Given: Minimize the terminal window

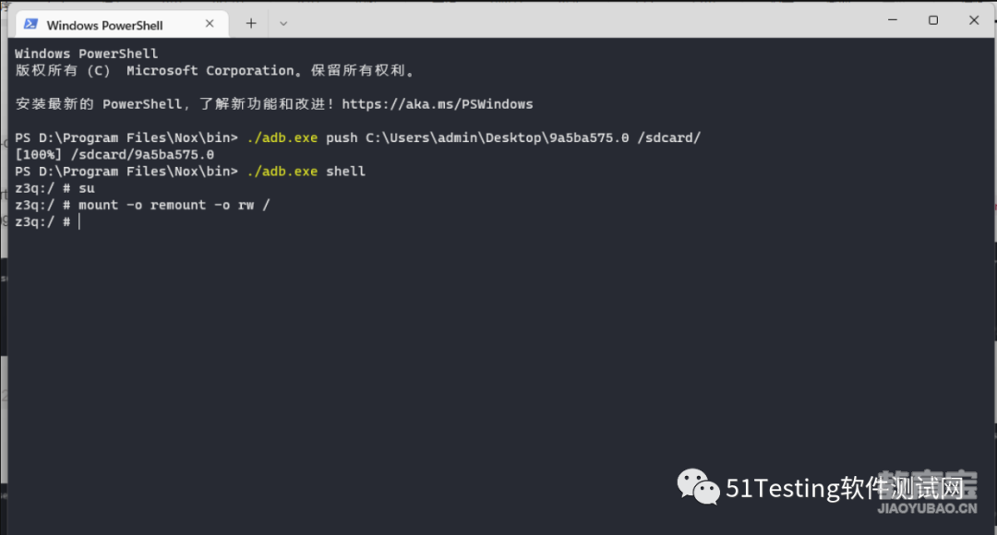Looking at the screenshot, I should [893, 20].
